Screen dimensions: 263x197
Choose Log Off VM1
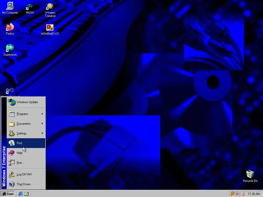point(26,174)
